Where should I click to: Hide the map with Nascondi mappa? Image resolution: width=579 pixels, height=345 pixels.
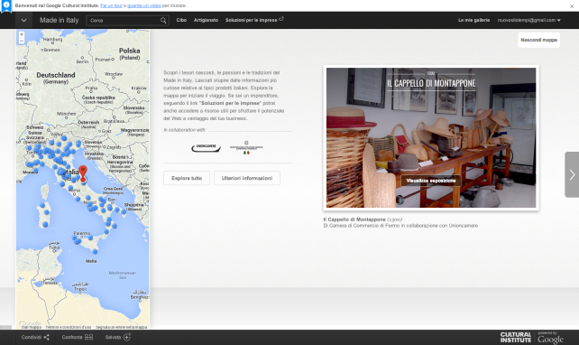pyautogui.click(x=538, y=40)
